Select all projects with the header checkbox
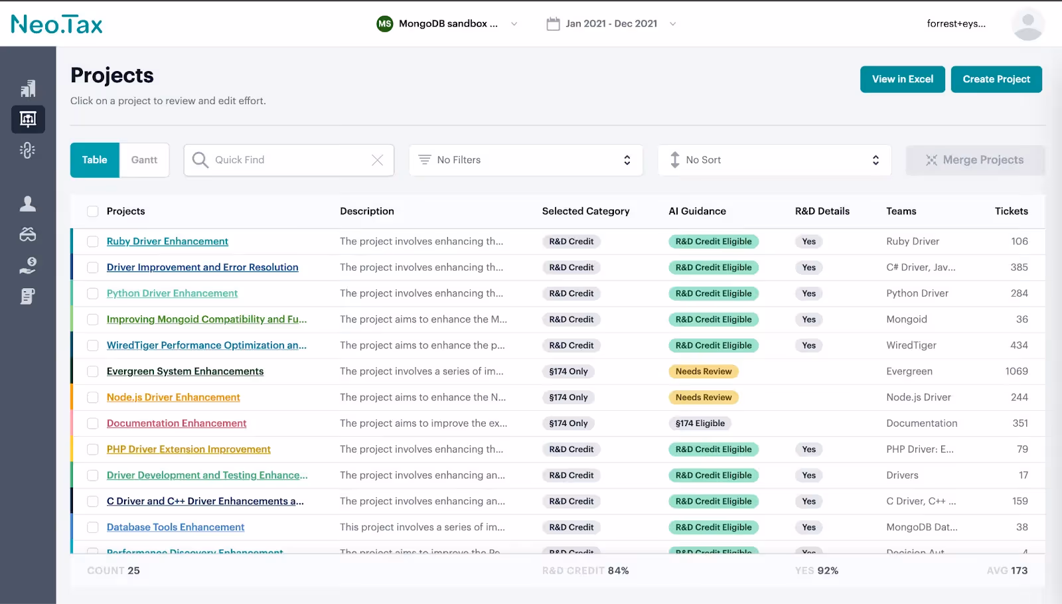 [93, 211]
